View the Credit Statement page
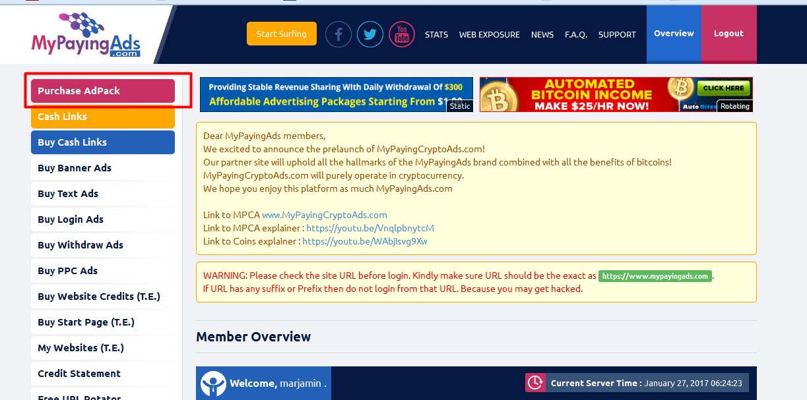 click(x=103, y=374)
